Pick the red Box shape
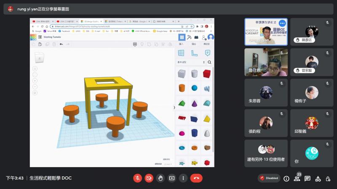The width and height of the screenshot is (337, 189). [x=206, y=74]
